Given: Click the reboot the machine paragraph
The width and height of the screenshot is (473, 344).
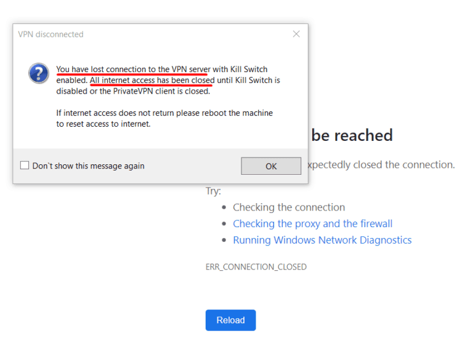Looking at the screenshot, I should [x=164, y=118].
